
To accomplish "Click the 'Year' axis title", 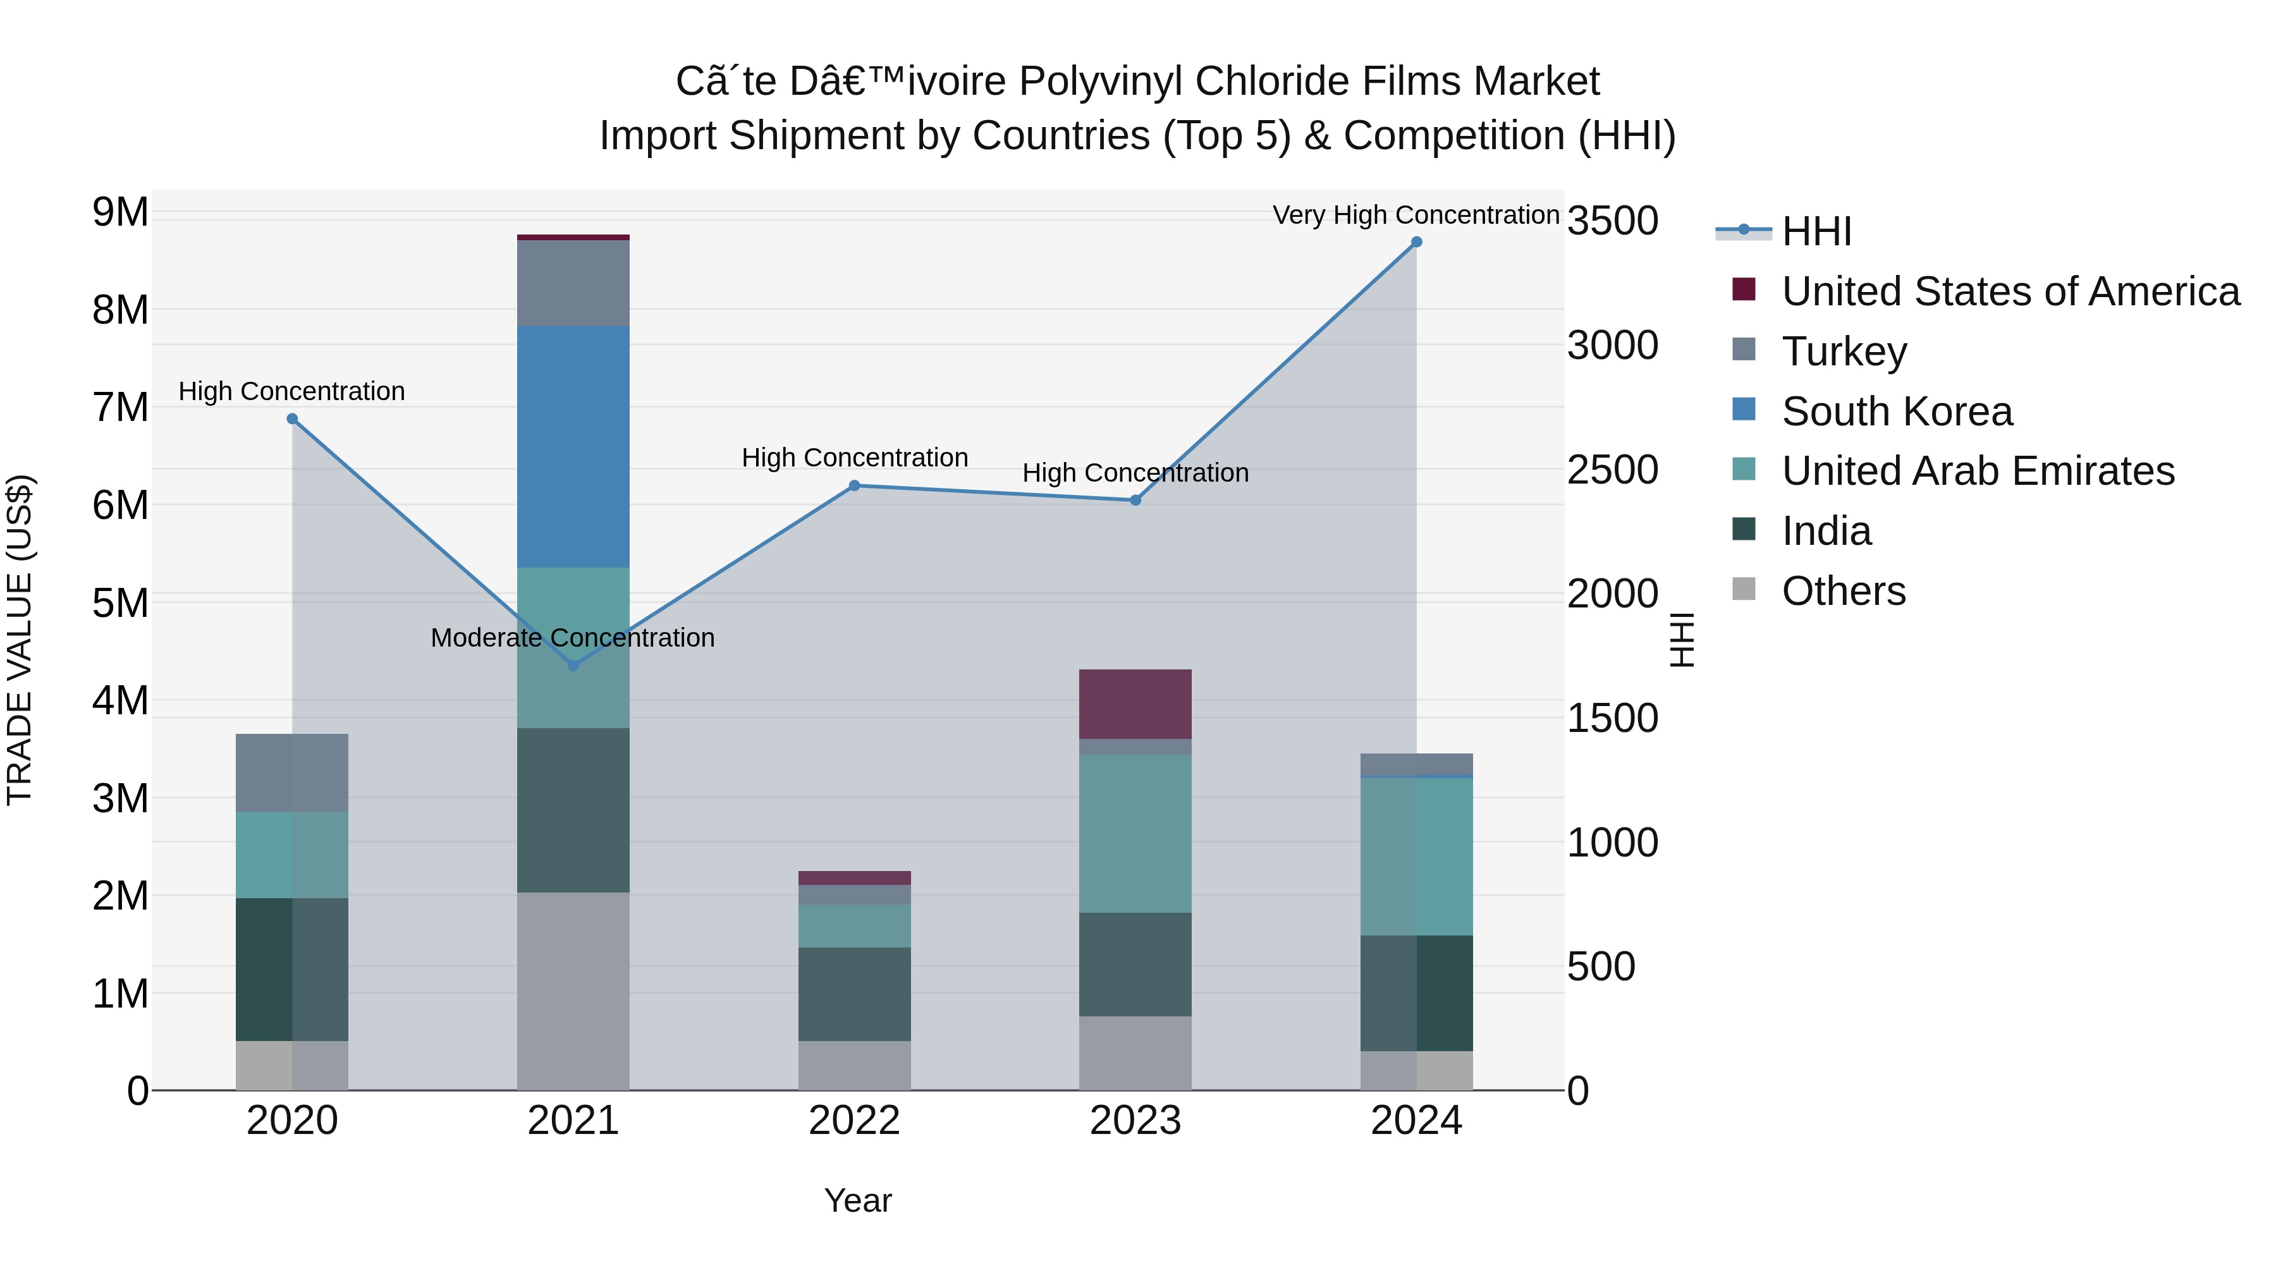I will tap(858, 1200).
